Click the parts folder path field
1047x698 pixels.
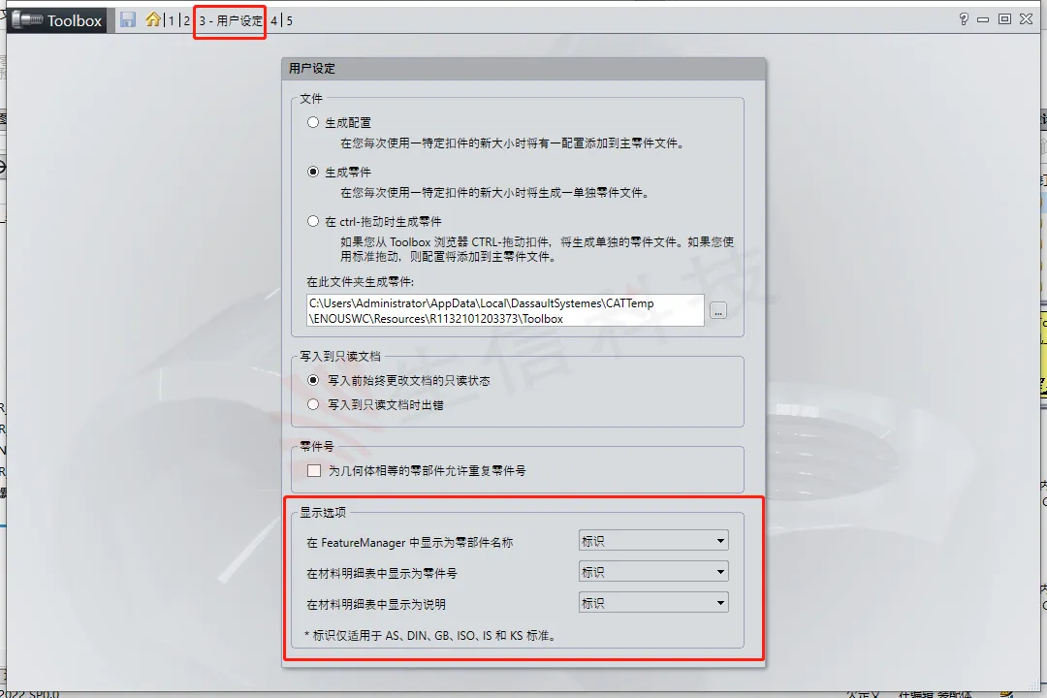[x=505, y=310]
